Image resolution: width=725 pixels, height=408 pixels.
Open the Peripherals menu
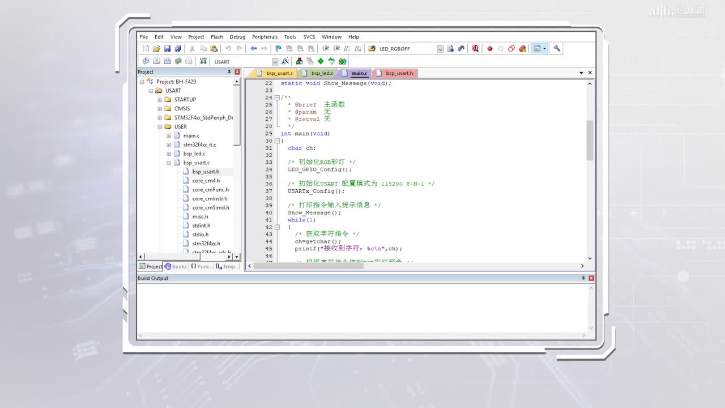[265, 37]
